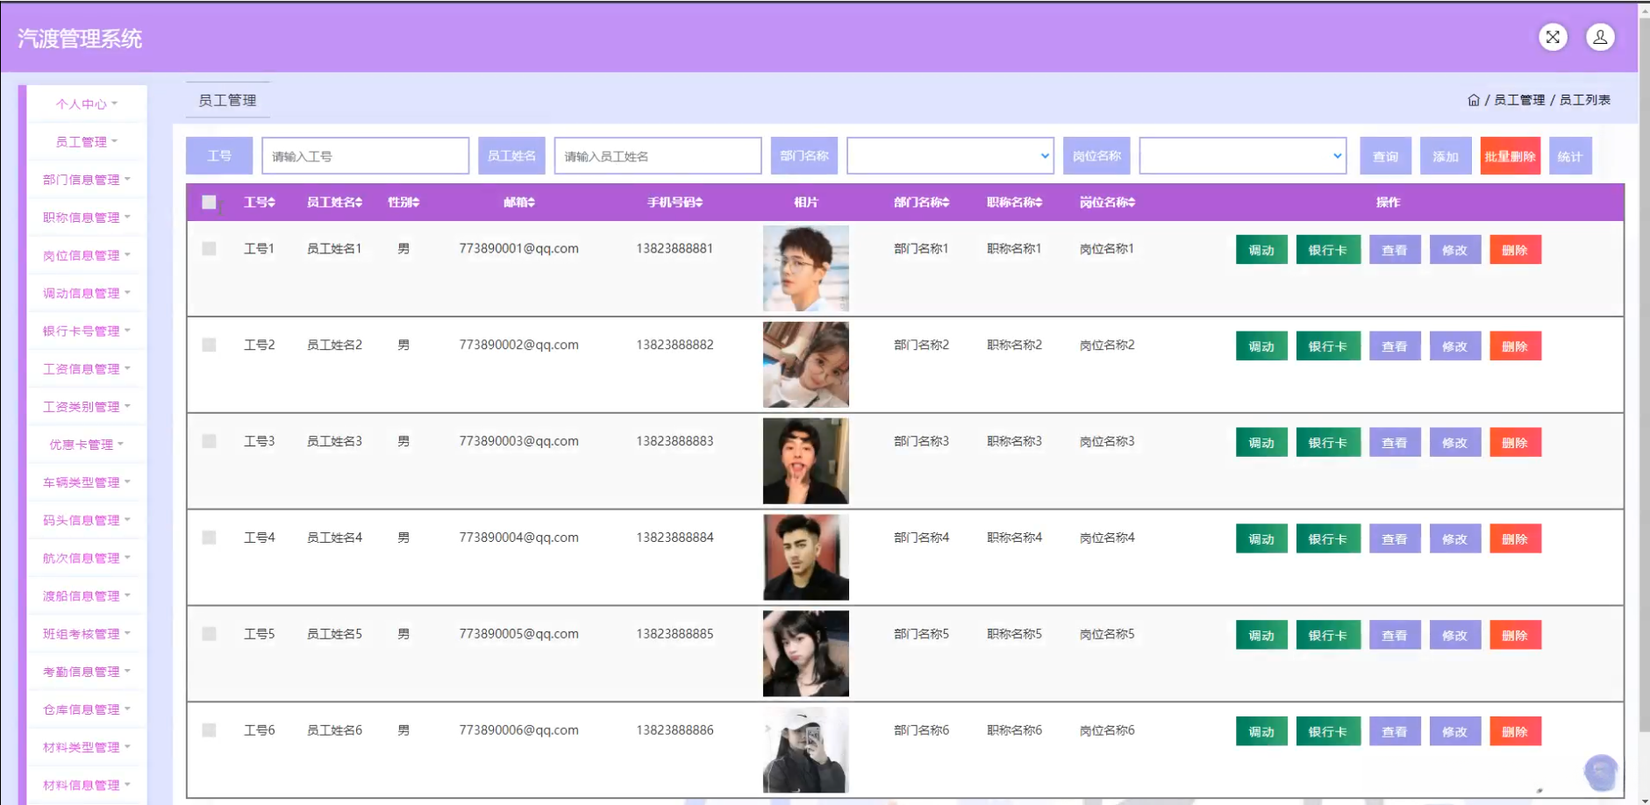Image resolution: width=1650 pixels, height=805 pixels.
Task: Sort by 部门名称 column arrows
Action: (946, 203)
